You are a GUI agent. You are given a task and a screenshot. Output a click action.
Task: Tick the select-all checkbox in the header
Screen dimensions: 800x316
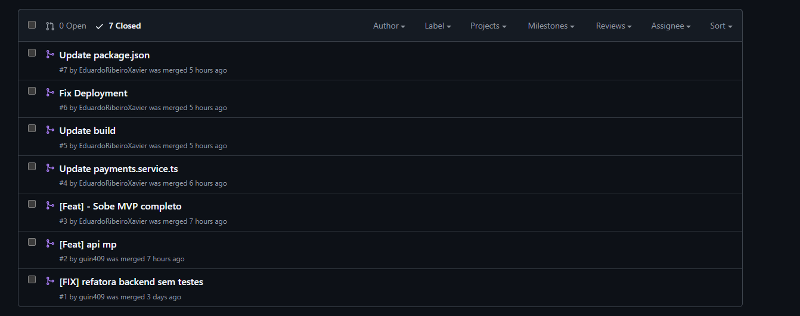(32, 25)
